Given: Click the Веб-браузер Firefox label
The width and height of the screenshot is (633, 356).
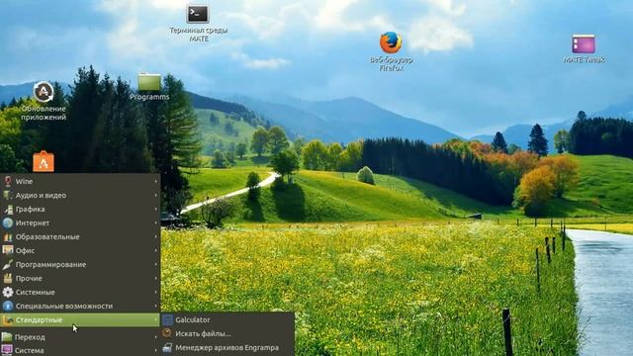Looking at the screenshot, I should click(x=391, y=63).
